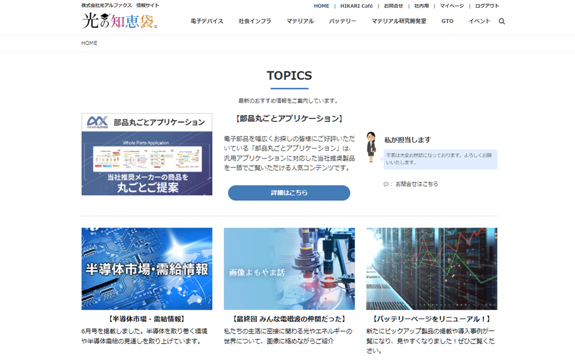The width and height of the screenshot is (575, 362).
Task: Click the 光の知恵袋 site logo
Action: tap(120, 20)
